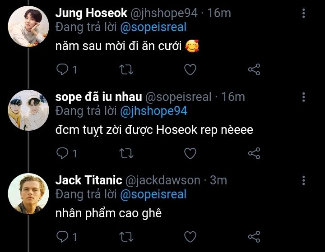Open more options on sope đã iu nhau's tweet

(303, 97)
